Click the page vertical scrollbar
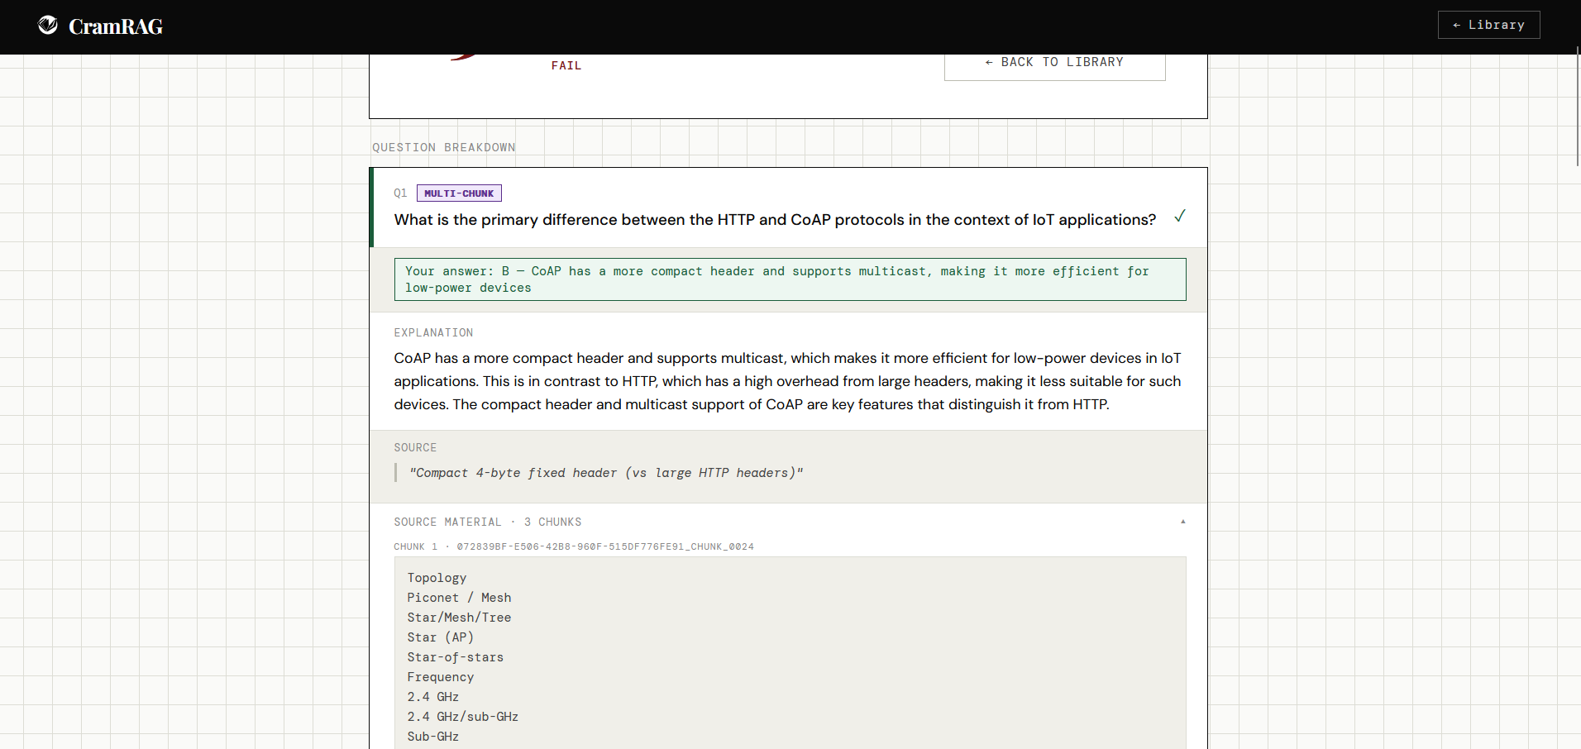This screenshot has width=1581, height=749. tap(1578, 107)
